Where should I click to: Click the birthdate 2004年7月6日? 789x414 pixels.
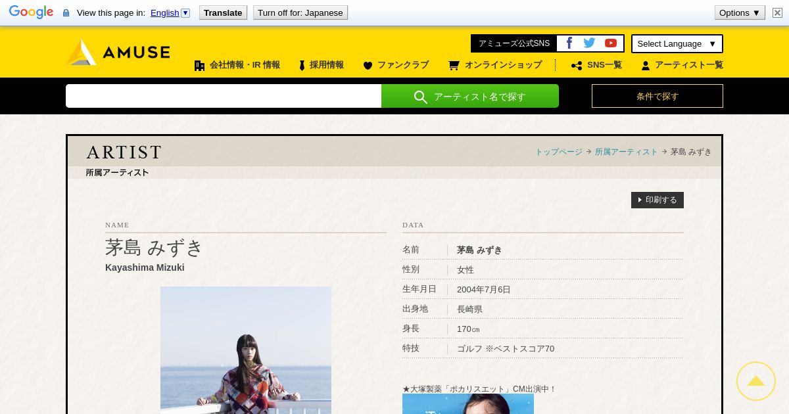pos(484,290)
